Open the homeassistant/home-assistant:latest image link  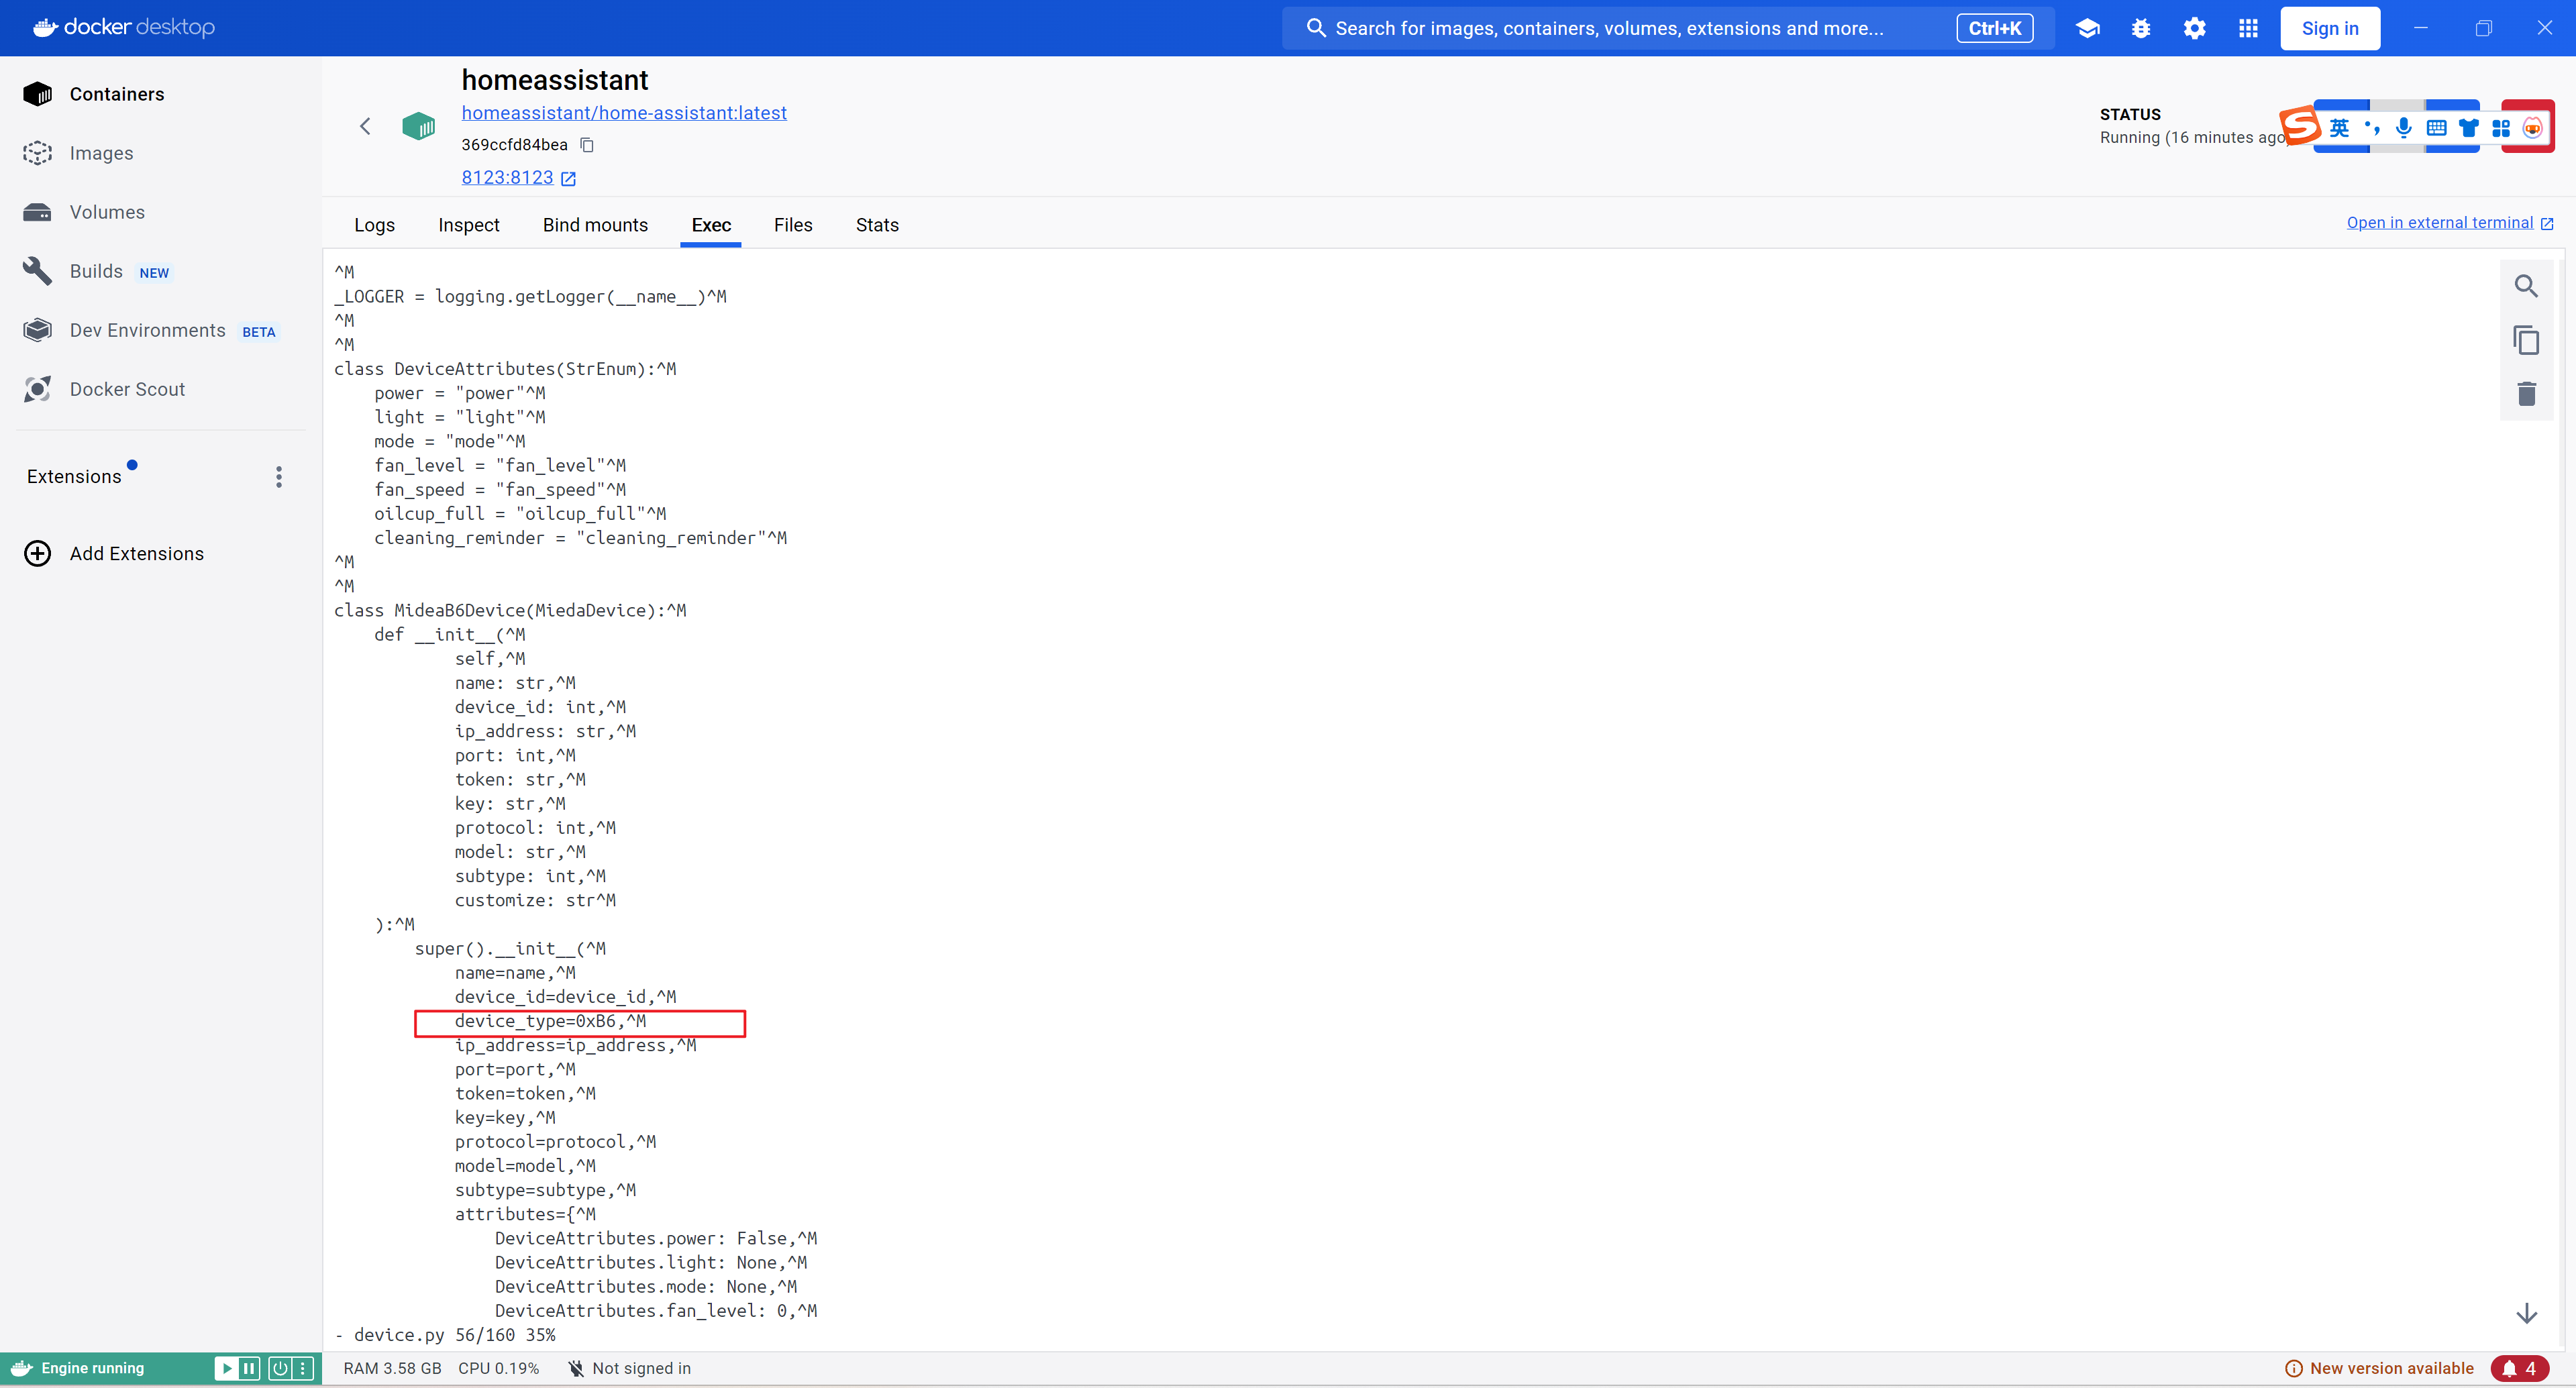pos(624,113)
